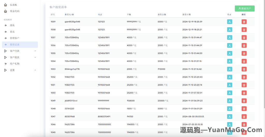Click login icon for row 1056
Screen dimensions: 265x137
[230, 45]
